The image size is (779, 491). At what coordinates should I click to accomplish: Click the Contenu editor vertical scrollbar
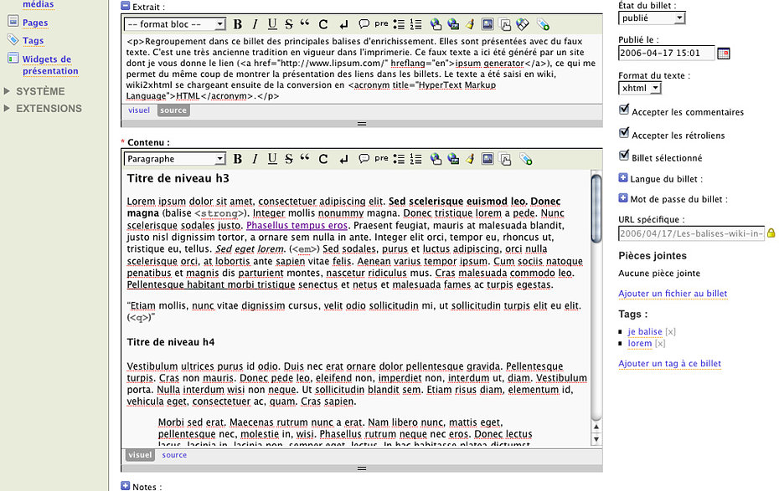[x=596, y=301]
